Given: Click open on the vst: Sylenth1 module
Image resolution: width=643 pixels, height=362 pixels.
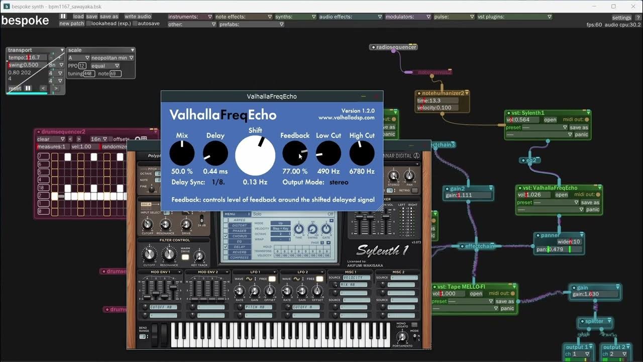Looking at the screenshot, I should coord(550,120).
